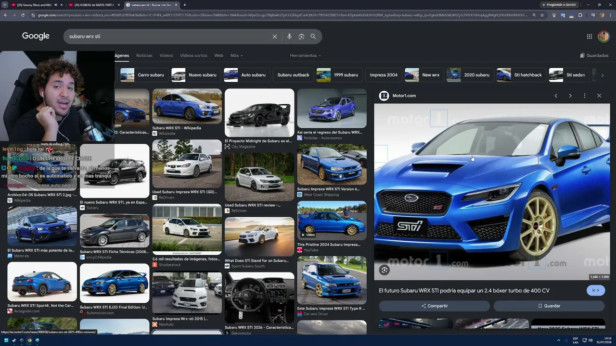
Task: Open the Chrome profile avatar
Action: click(602, 15)
